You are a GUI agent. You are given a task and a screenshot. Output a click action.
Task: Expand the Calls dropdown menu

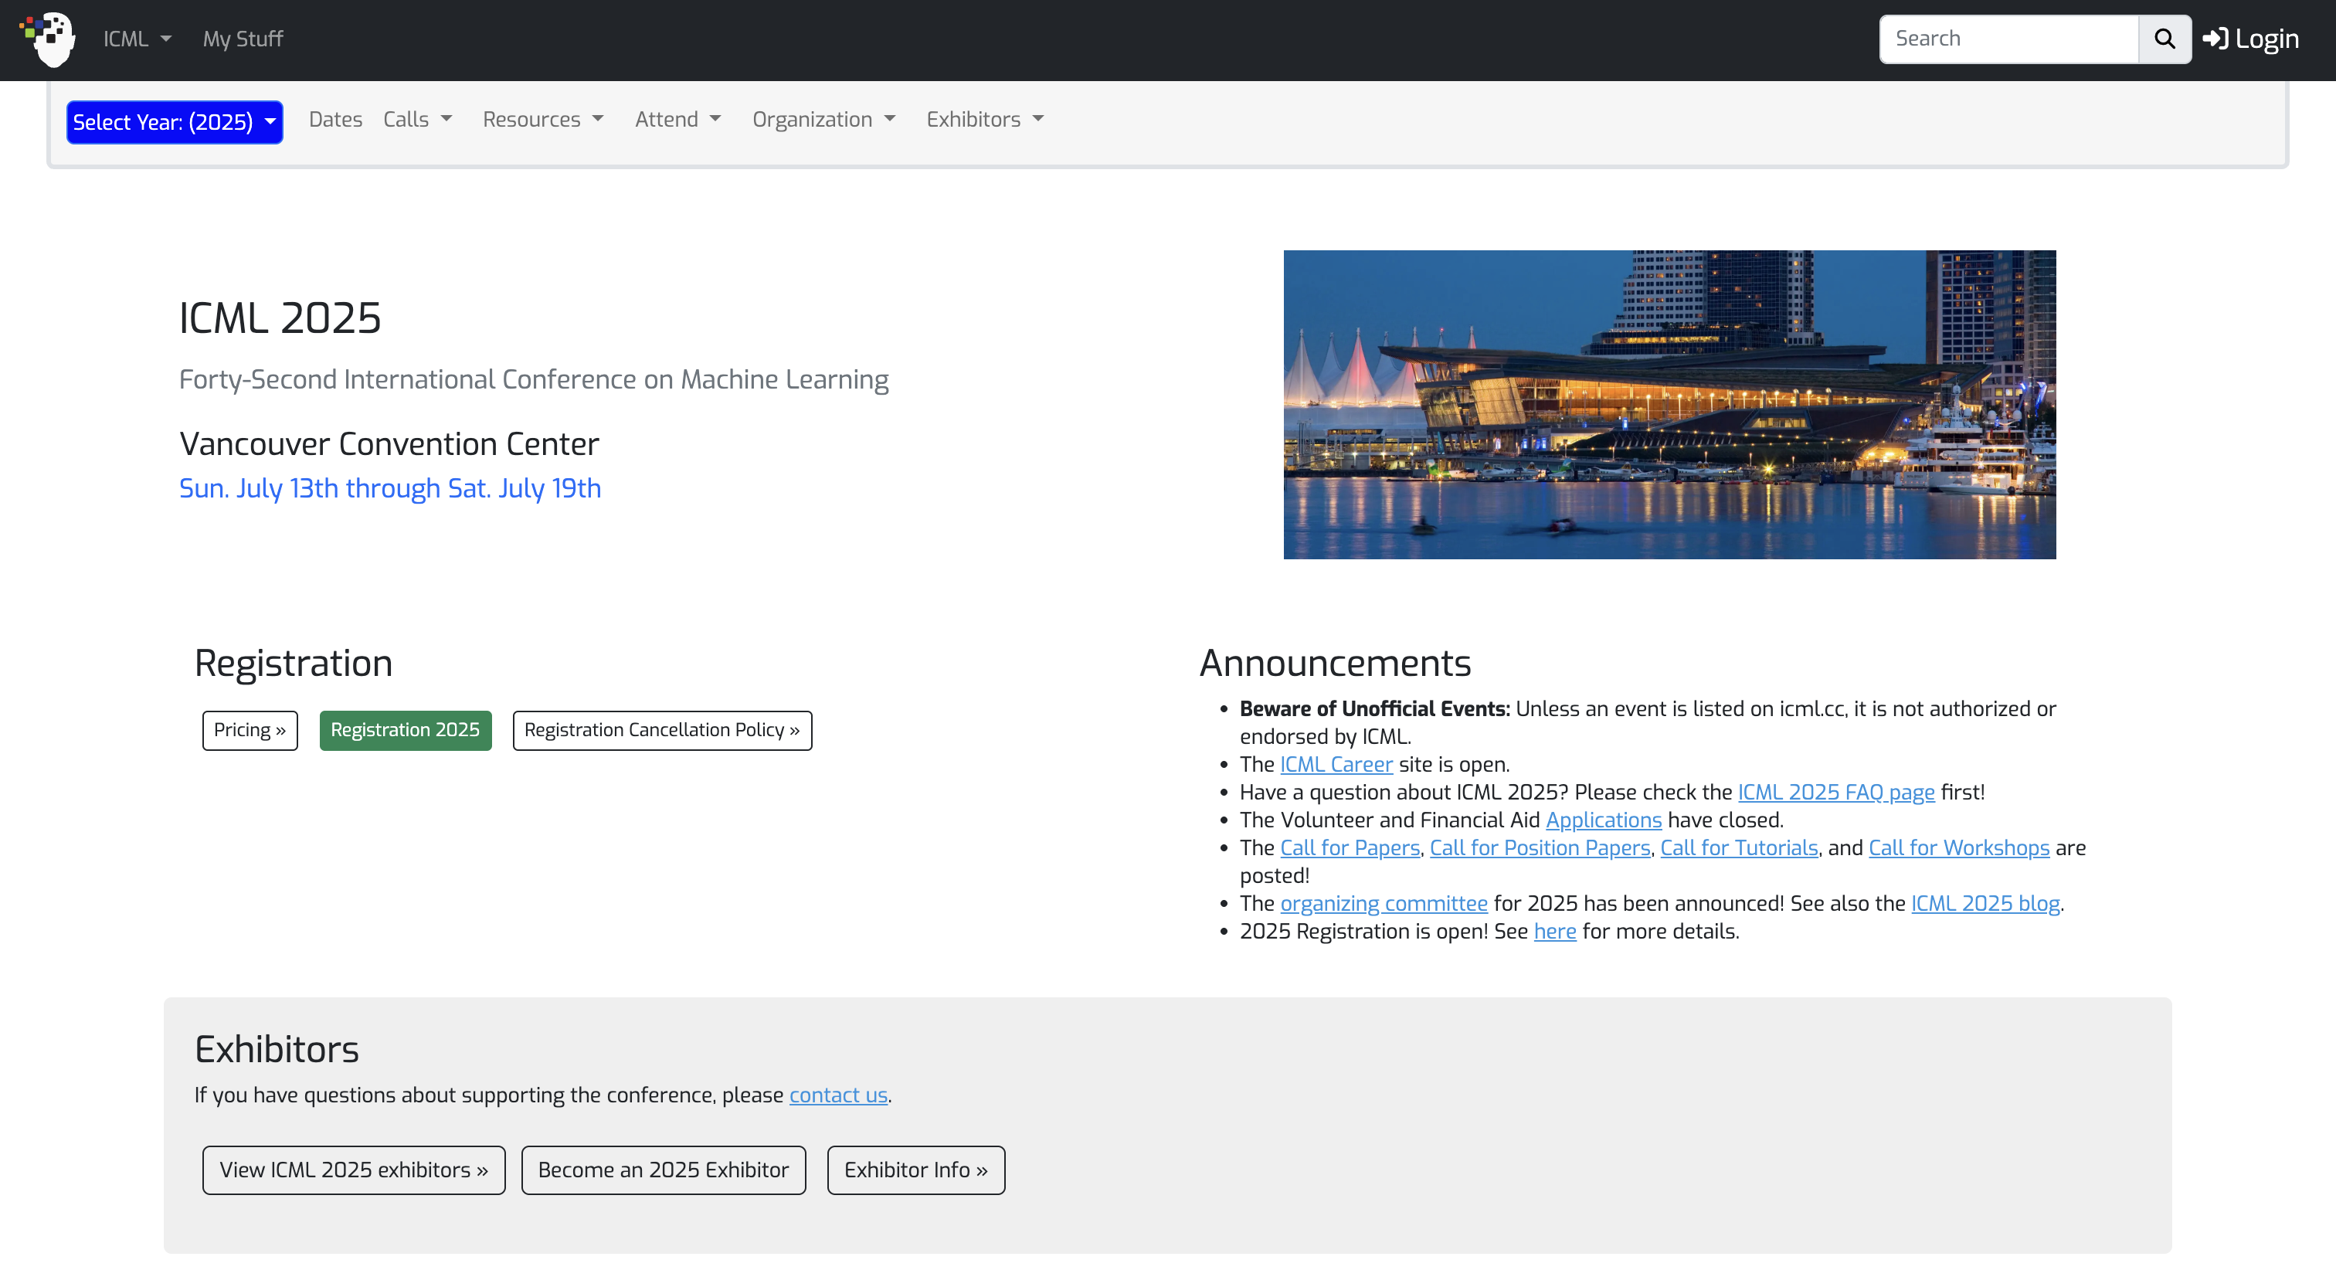417,120
